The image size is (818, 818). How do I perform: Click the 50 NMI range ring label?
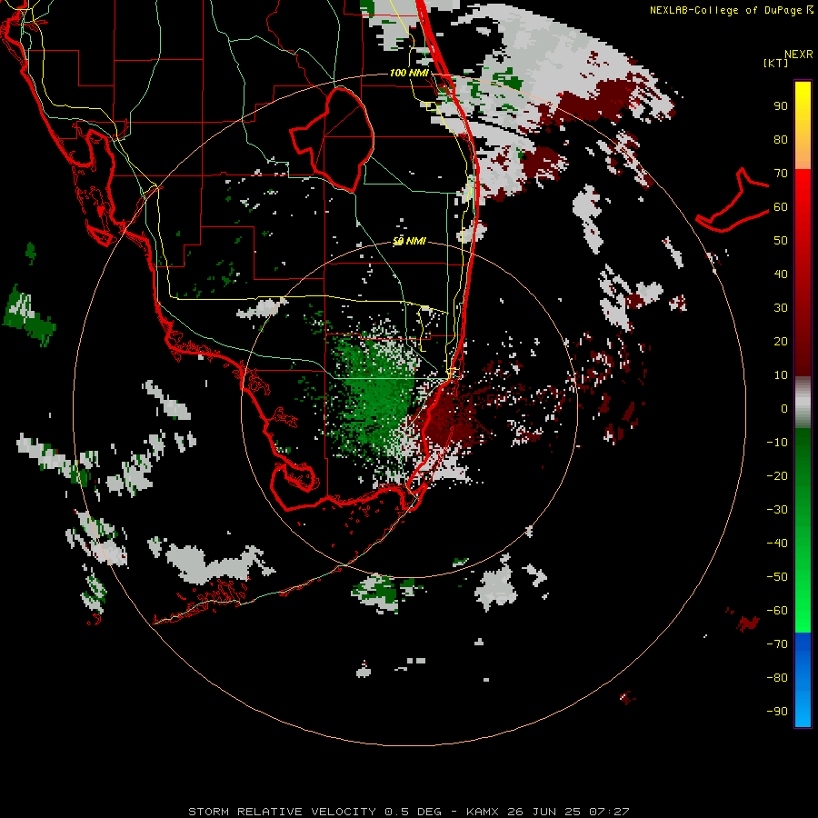click(x=409, y=241)
